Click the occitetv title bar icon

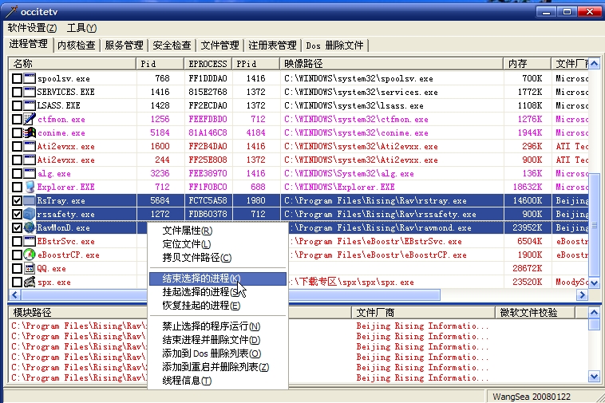pyautogui.click(x=12, y=11)
